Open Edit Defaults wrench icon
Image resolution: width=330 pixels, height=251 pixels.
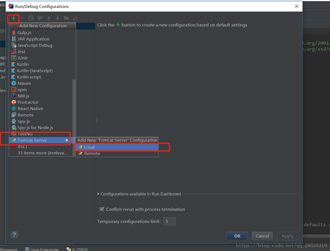[40, 18]
